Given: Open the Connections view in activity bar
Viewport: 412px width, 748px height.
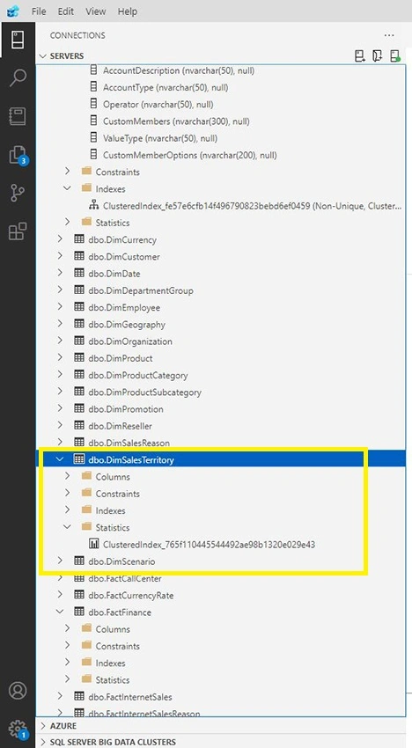Looking at the screenshot, I should pyautogui.click(x=18, y=40).
